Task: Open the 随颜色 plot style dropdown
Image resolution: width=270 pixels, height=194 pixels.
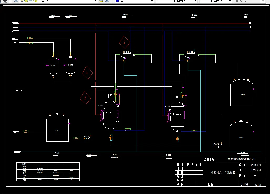Action: 263,1
